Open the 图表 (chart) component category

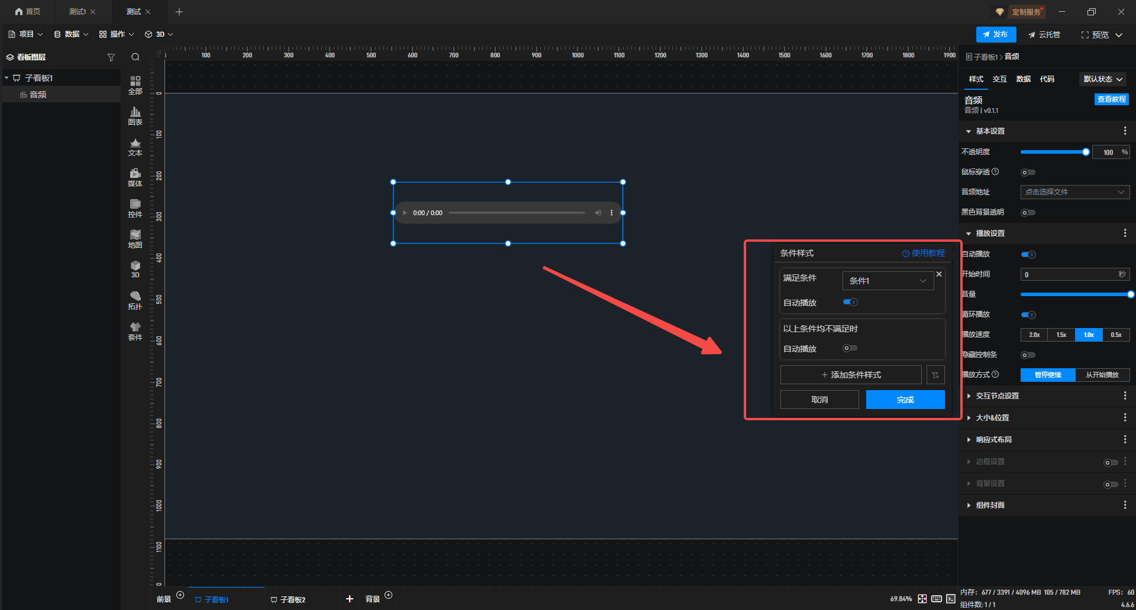coord(135,116)
